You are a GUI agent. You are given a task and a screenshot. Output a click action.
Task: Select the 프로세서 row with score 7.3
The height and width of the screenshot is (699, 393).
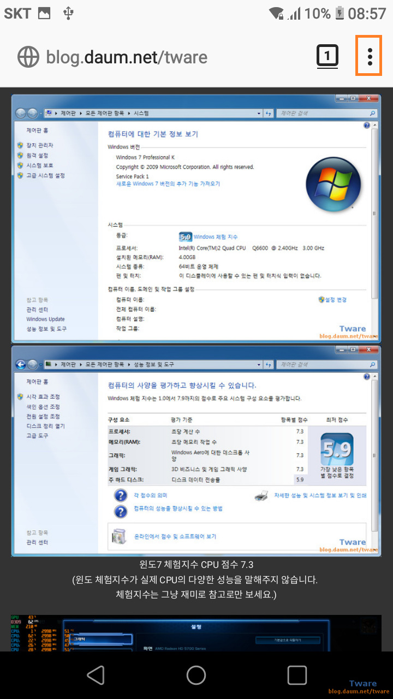(x=207, y=431)
